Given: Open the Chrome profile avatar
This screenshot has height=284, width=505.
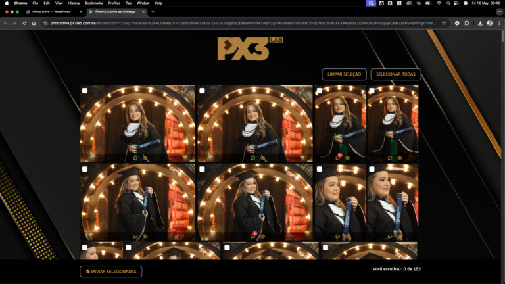Looking at the screenshot, I should [490, 23].
